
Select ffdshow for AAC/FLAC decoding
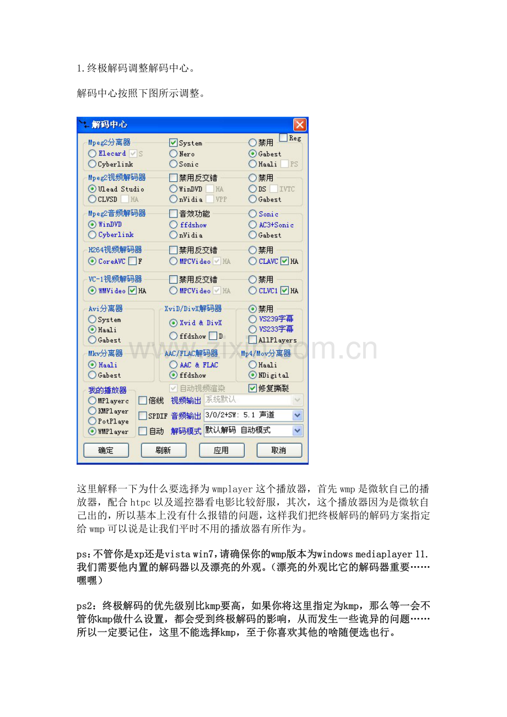click(172, 375)
